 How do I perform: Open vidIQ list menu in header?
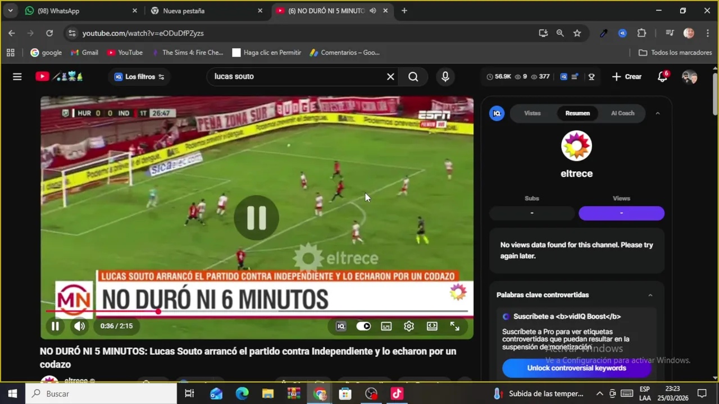(575, 77)
